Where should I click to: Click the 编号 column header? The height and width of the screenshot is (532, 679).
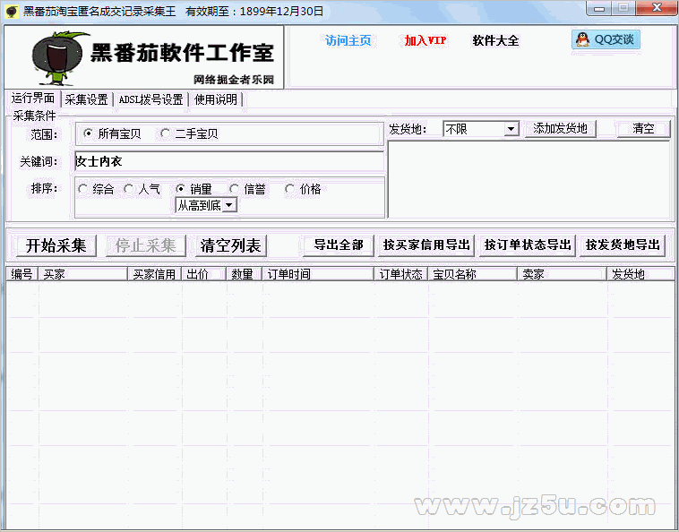22,274
